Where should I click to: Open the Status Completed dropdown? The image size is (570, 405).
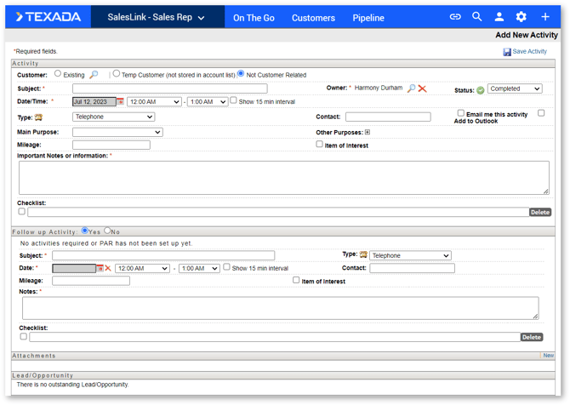pyautogui.click(x=515, y=88)
